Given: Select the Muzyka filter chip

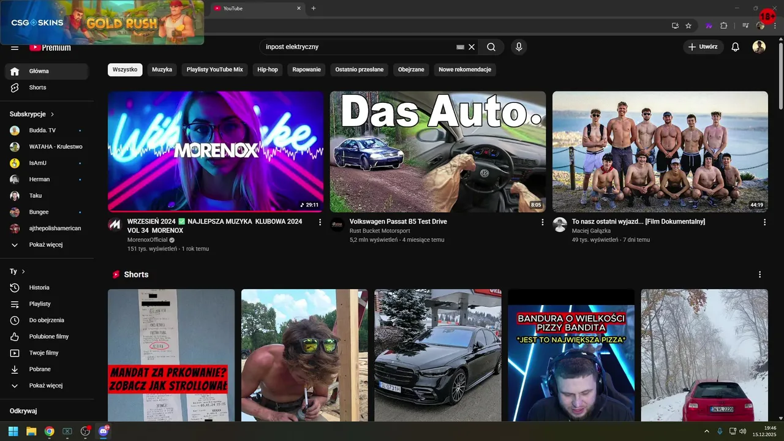Looking at the screenshot, I should [x=162, y=70].
